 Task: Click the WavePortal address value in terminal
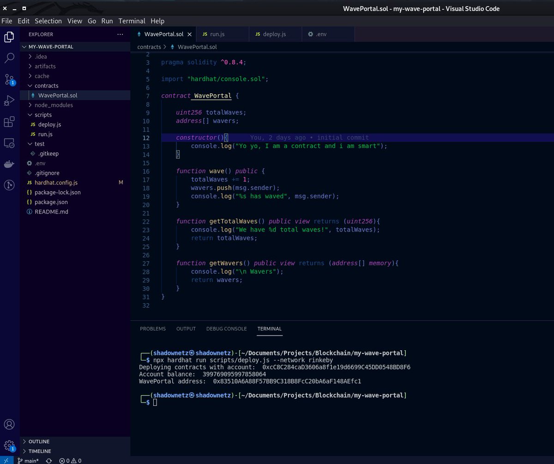287,381
